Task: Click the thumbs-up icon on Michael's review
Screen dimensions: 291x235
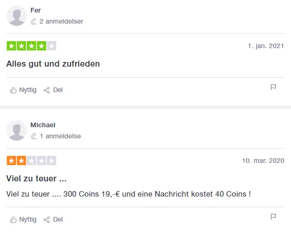Action: coord(13,220)
